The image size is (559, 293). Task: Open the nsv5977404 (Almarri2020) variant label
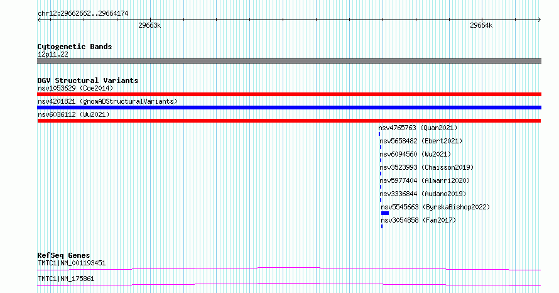coord(425,180)
